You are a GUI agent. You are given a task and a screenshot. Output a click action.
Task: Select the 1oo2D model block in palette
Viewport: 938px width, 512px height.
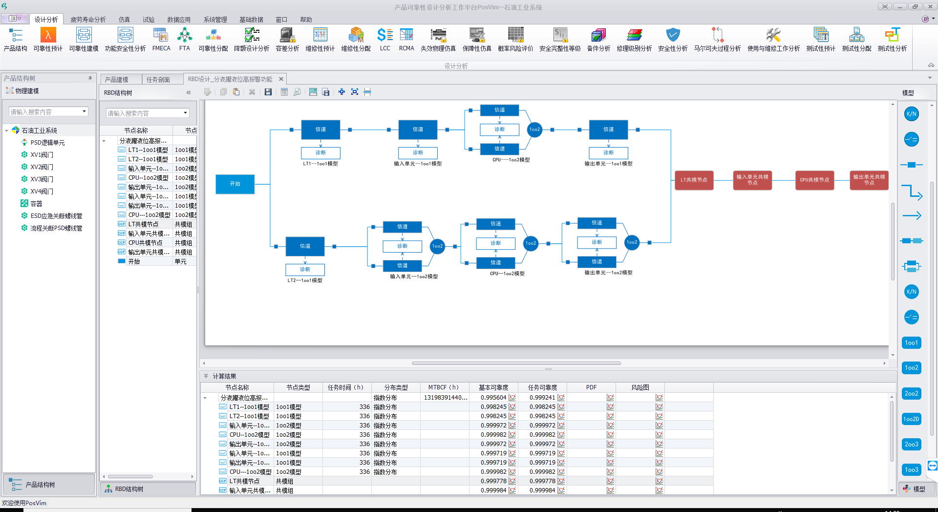[x=912, y=419]
